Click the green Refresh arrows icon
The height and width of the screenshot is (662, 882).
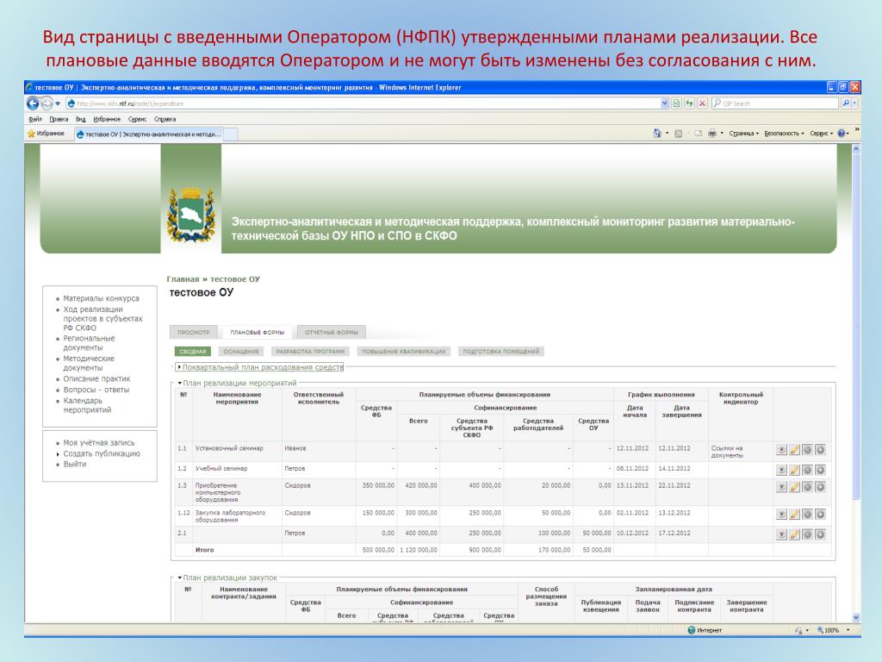point(689,103)
